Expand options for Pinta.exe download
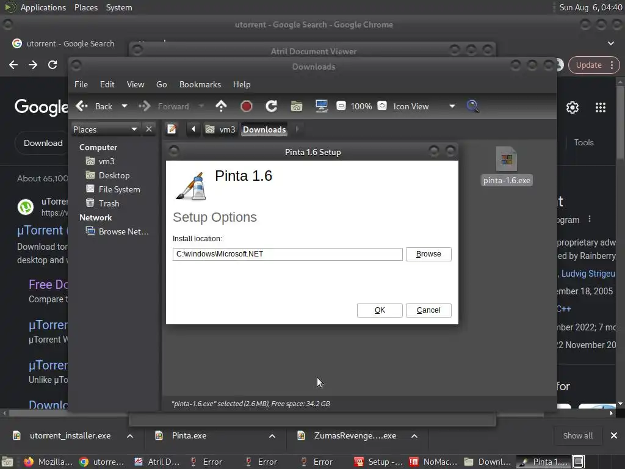 pos(272,436)
